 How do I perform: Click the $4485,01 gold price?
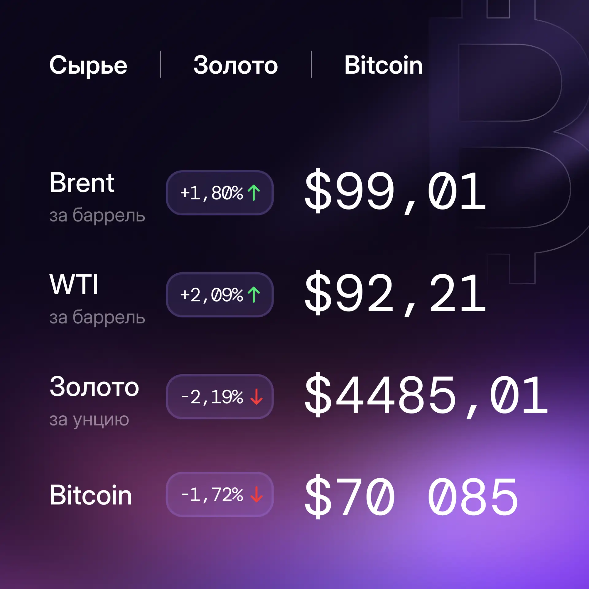pos(426,395)
